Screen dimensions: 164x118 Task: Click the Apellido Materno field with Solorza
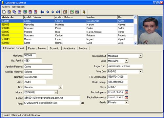pos(38,72)
